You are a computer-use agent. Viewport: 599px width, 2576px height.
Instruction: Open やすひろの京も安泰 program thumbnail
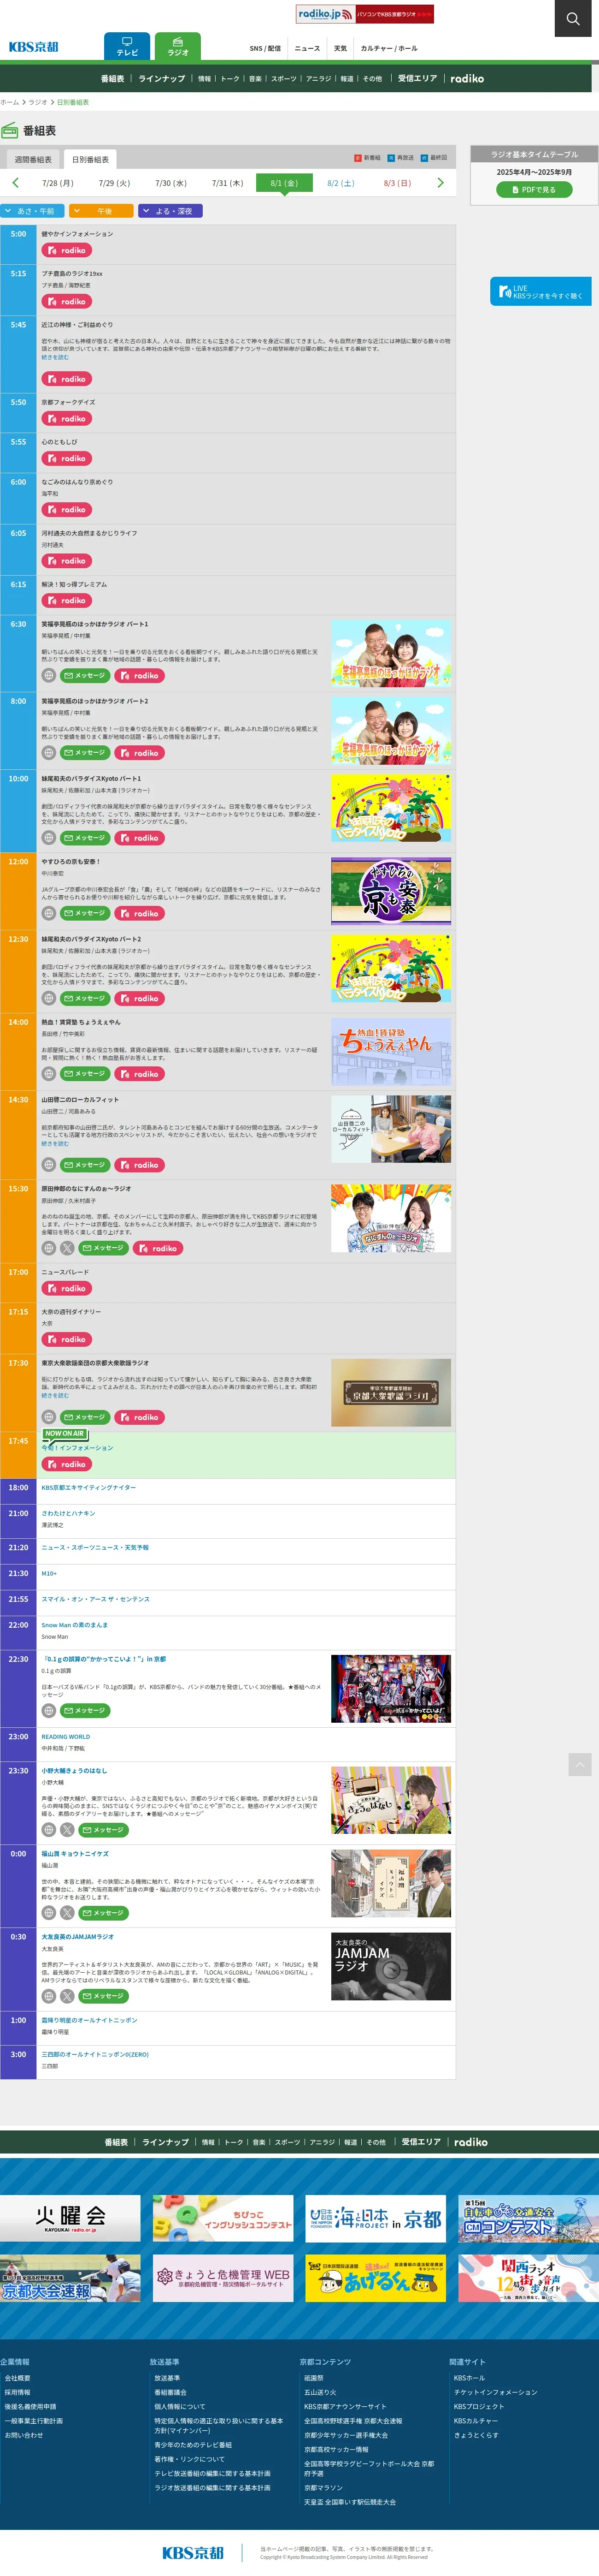tap(390, 891)
